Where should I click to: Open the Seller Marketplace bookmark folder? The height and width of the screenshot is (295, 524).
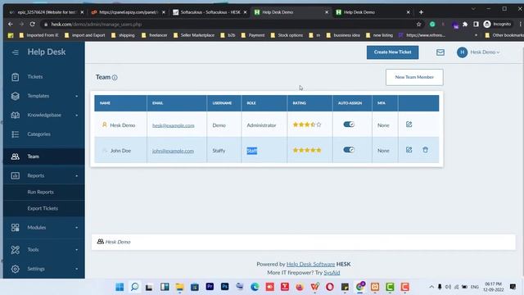tap(194, 35)
